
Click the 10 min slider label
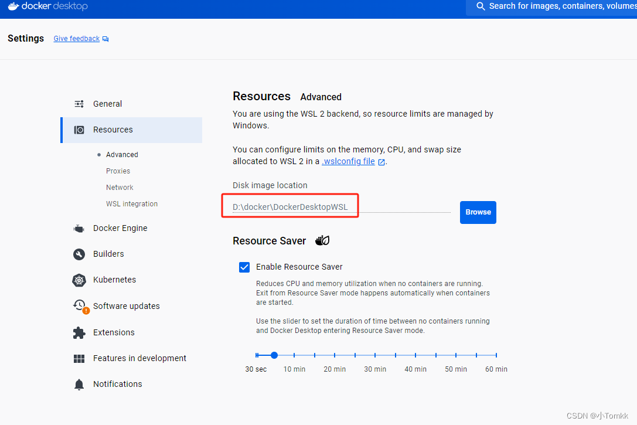294,369
